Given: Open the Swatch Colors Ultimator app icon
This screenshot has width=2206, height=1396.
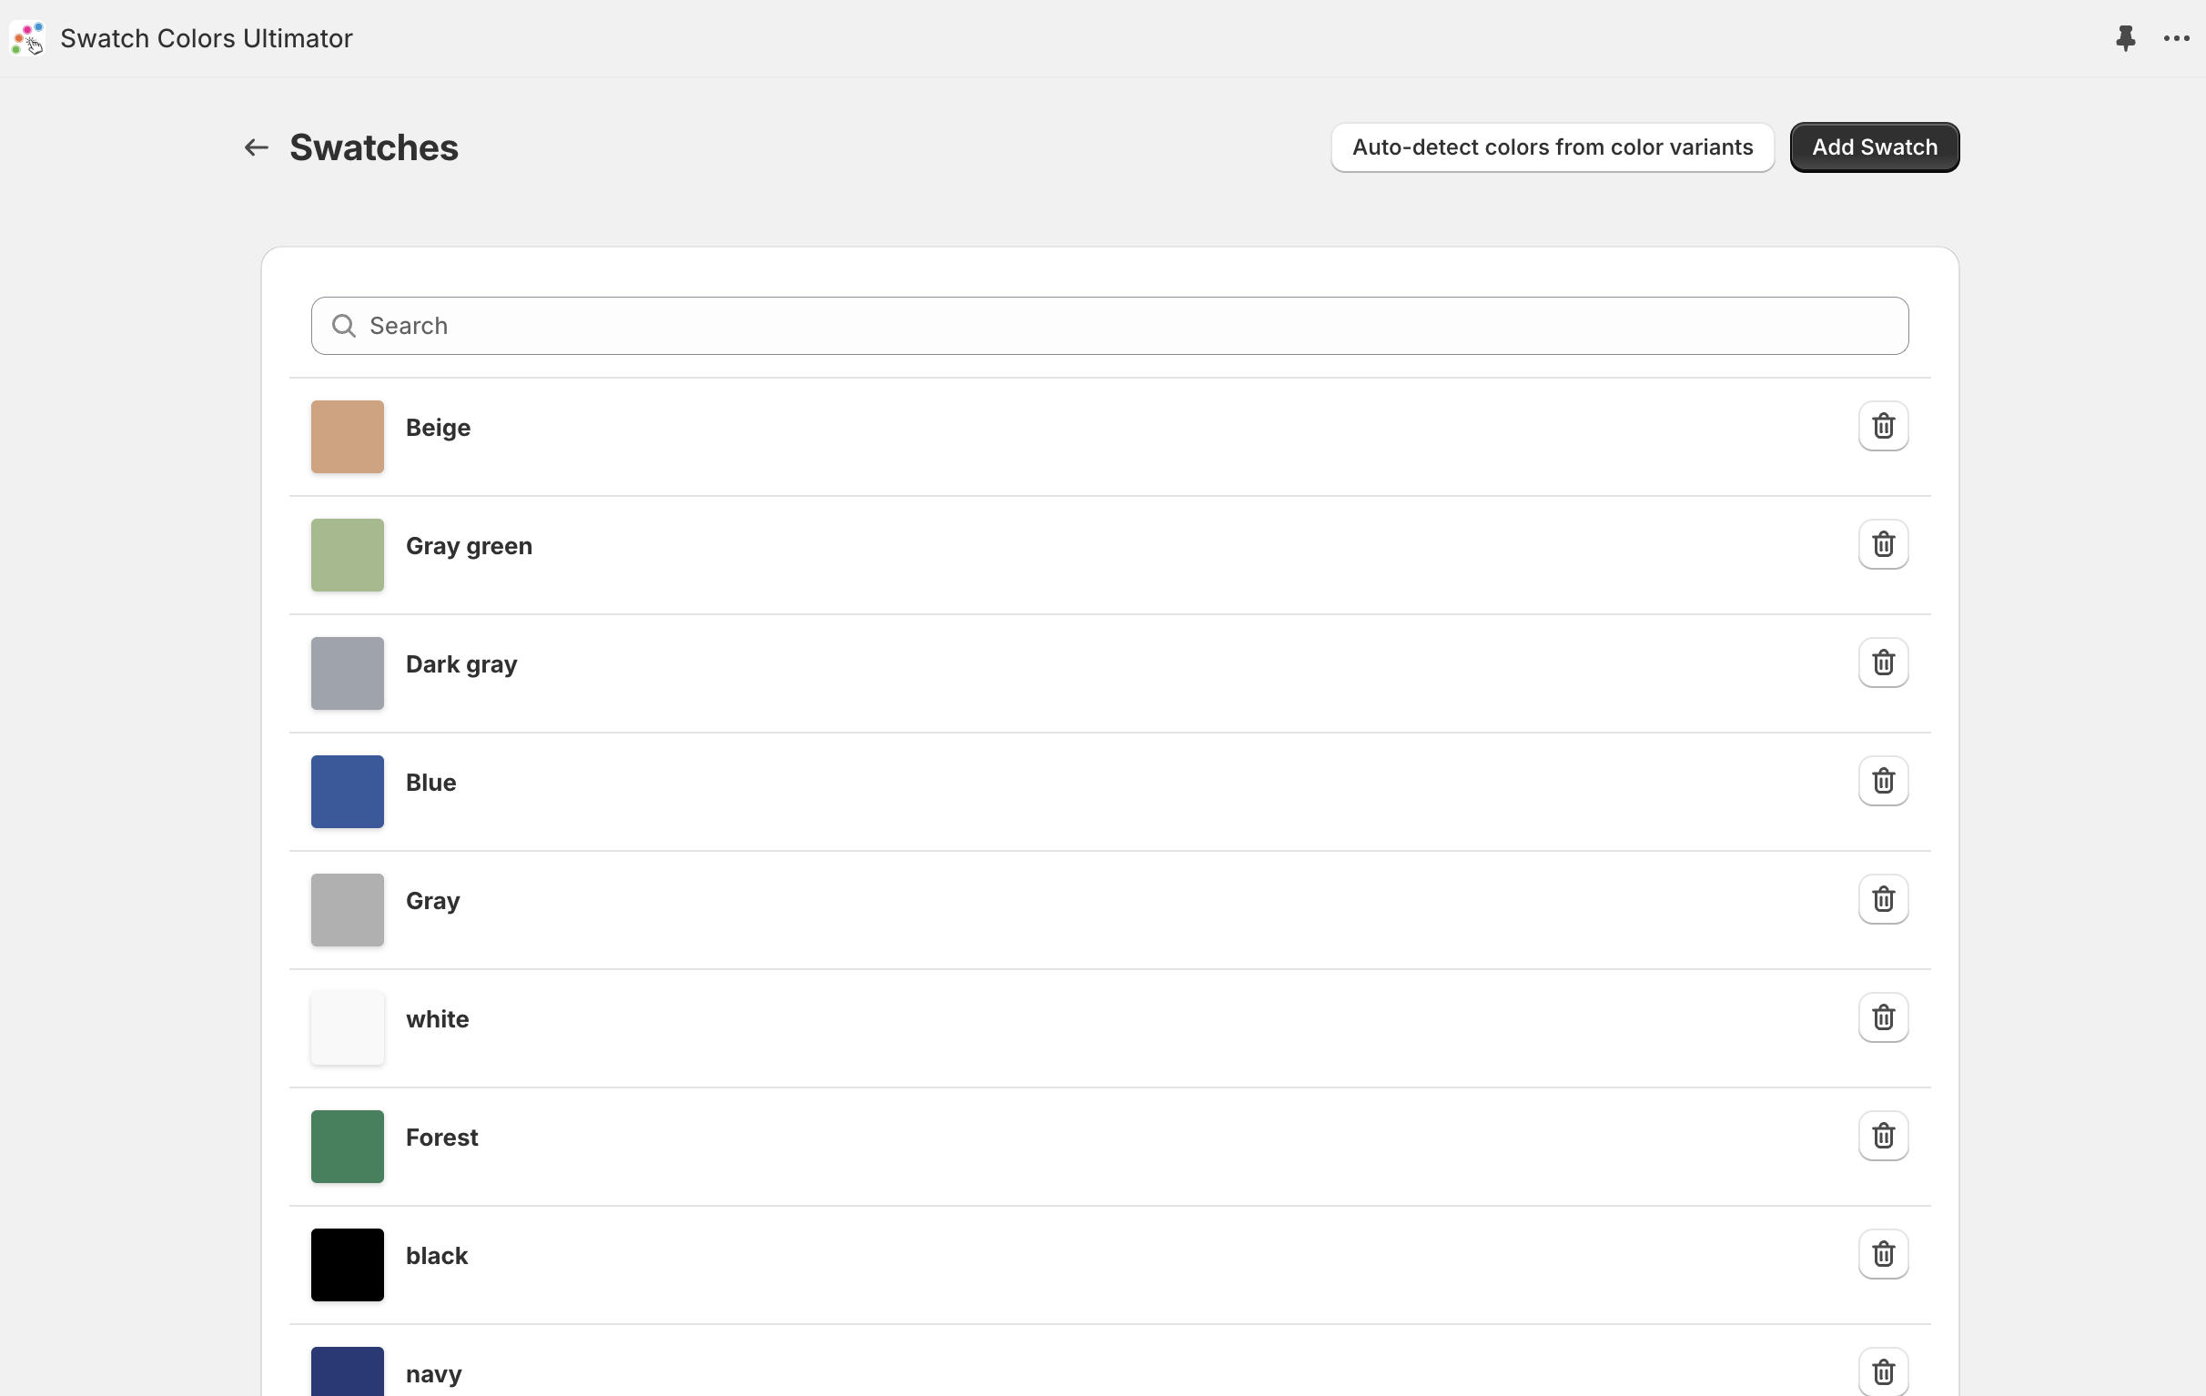Looking at the screenshot, I should coord(26,38).
